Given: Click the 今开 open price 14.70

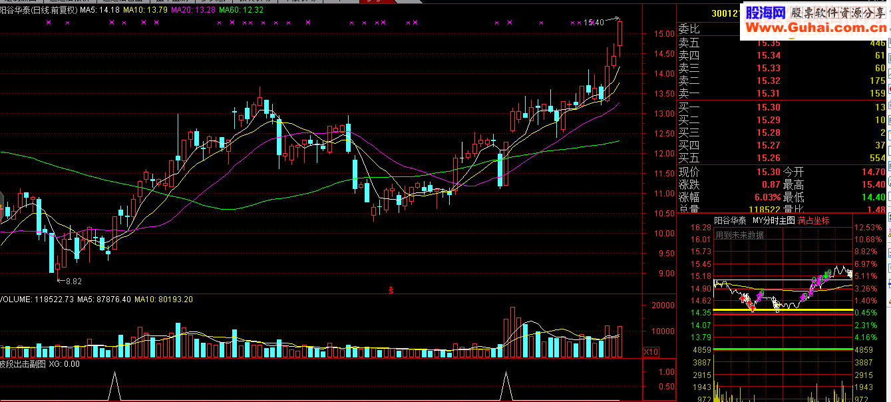Looking at the screenshot, I should pyautogui.click(x=874, y=172).
